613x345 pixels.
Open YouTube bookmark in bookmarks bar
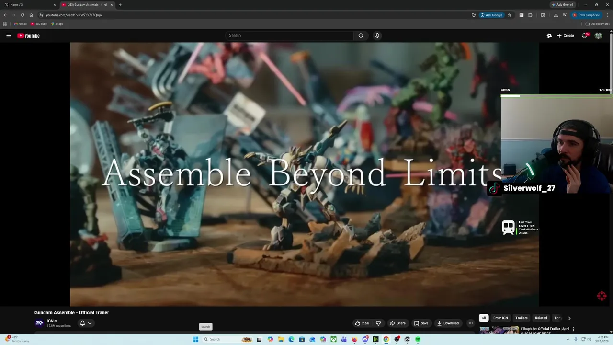(x=39, y=24)
